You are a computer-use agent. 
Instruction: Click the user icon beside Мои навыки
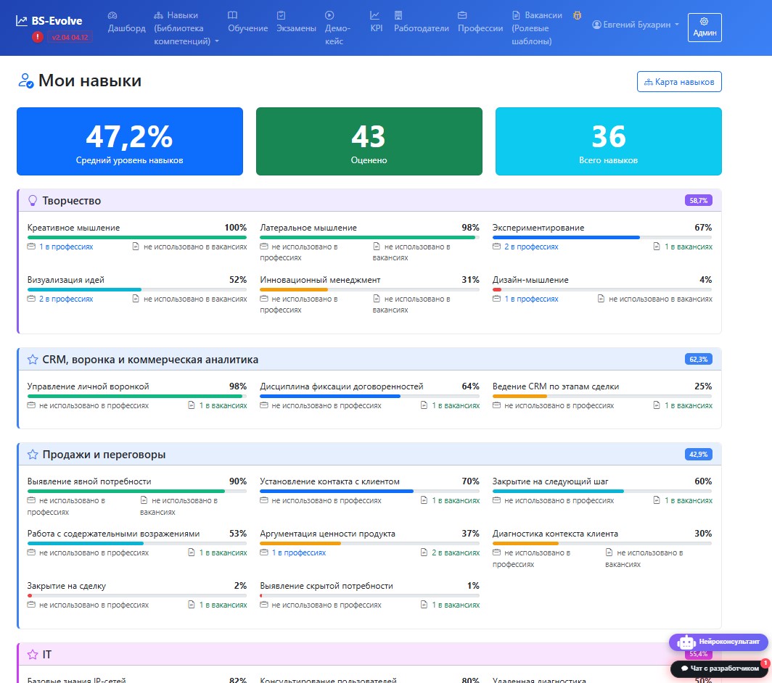25,80
